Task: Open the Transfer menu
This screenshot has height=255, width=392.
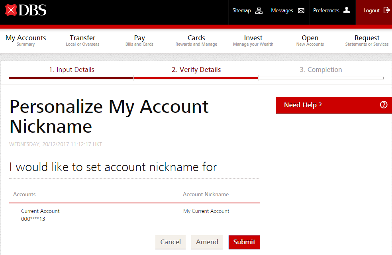Action: (82, 41)
